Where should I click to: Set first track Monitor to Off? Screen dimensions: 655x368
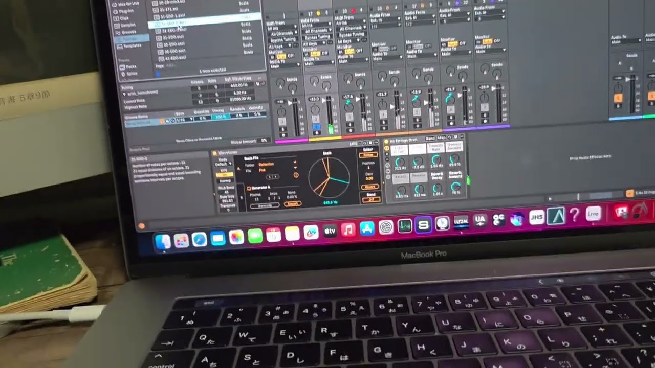(x=291, y=56)
